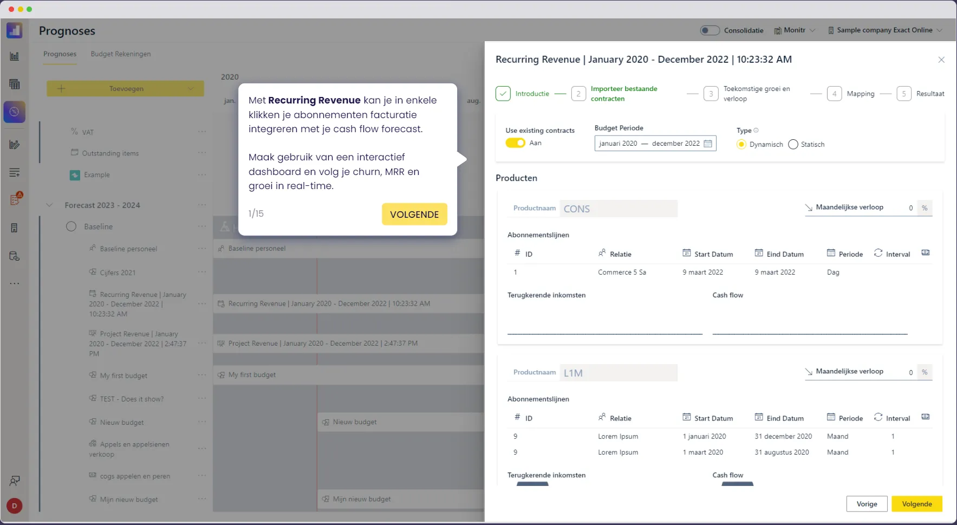Open the Budget Periode date range picker

click(x=655, y=144)
